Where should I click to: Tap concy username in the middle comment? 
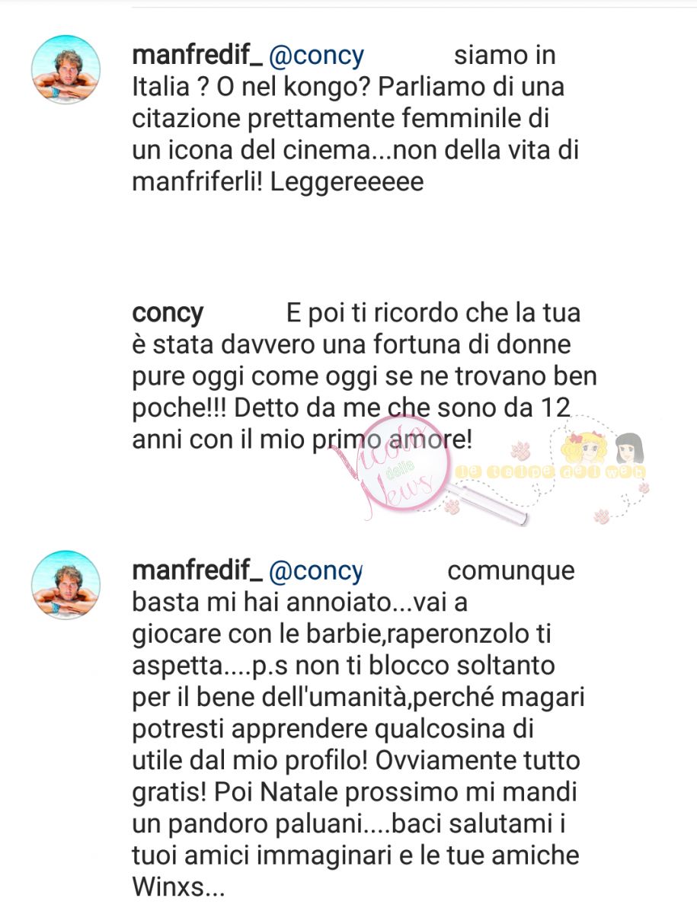point(168,314)
